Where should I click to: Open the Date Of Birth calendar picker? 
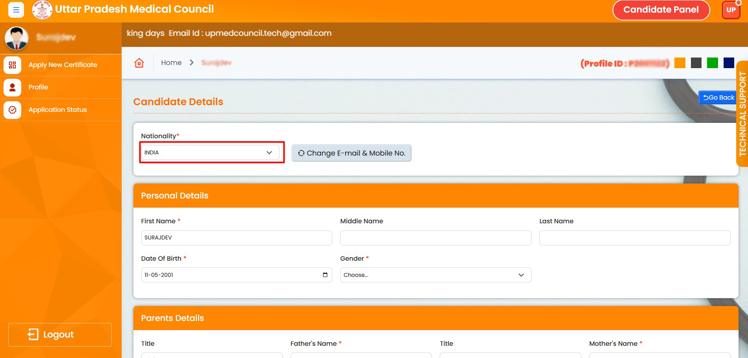(325, 275)
